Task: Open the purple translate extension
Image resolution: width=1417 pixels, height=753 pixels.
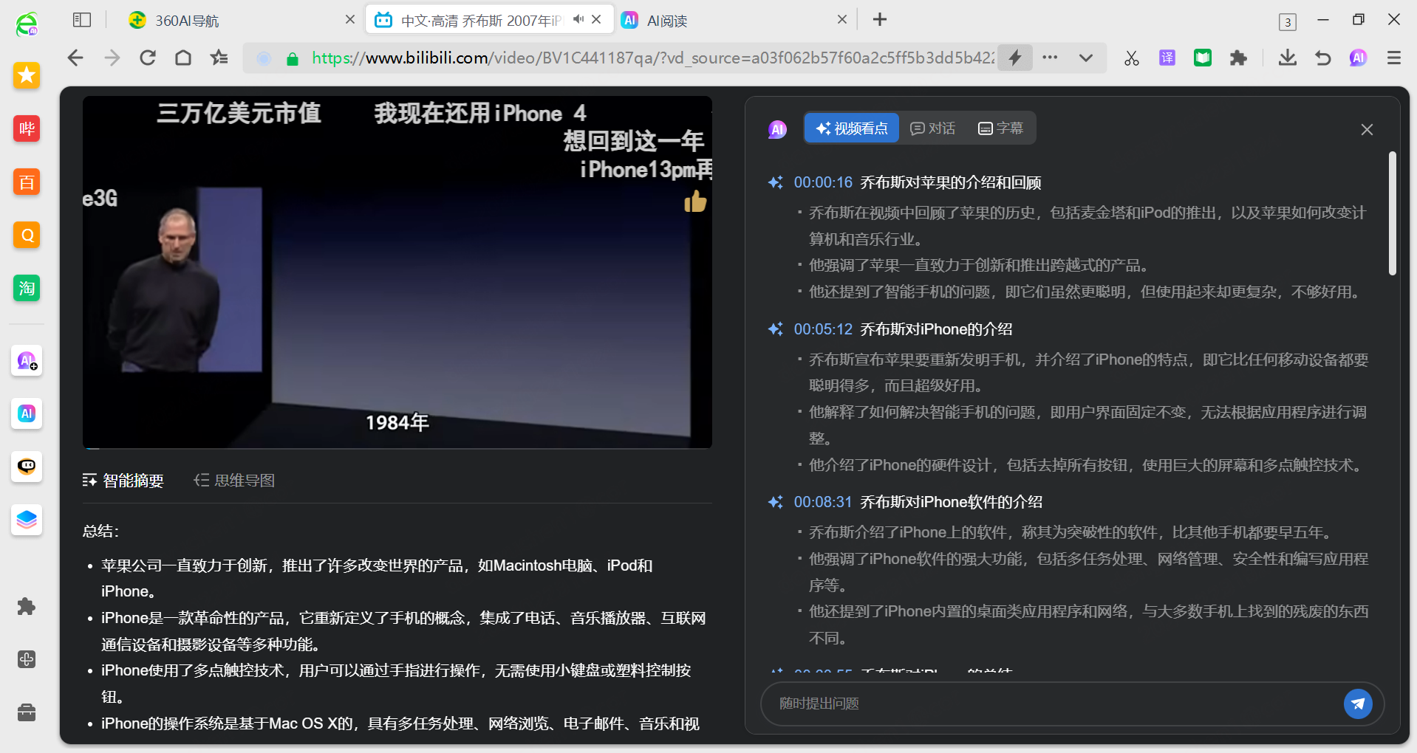Action: coord(1167,58)
